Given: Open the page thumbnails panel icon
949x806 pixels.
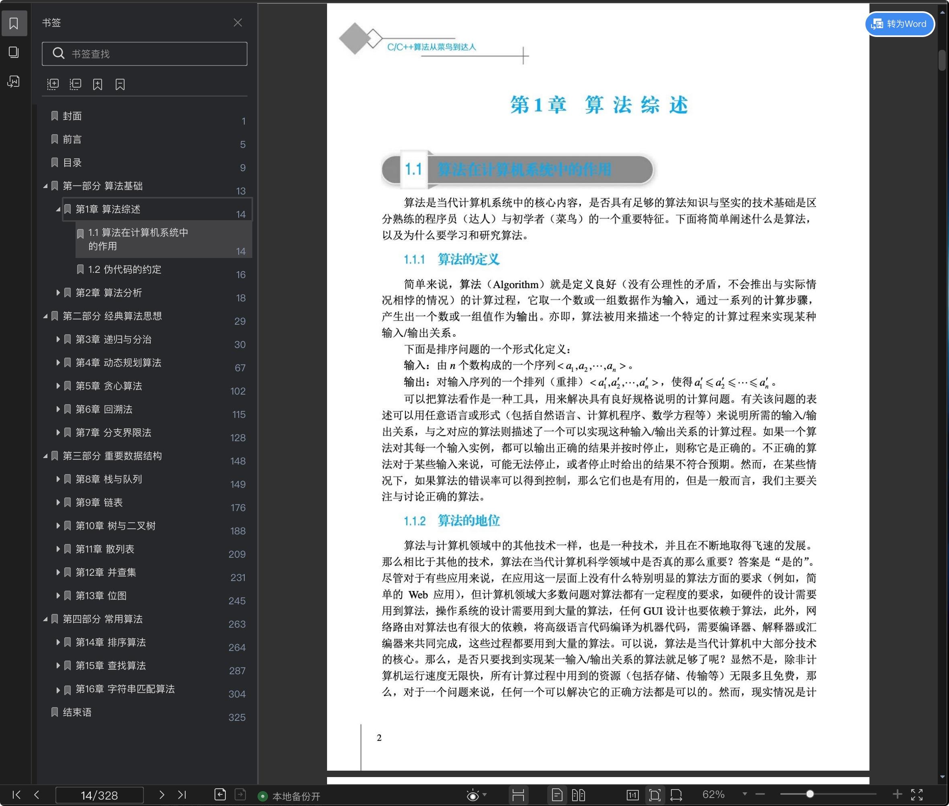Looking at the screenshot, I should [x=14, y=53].
